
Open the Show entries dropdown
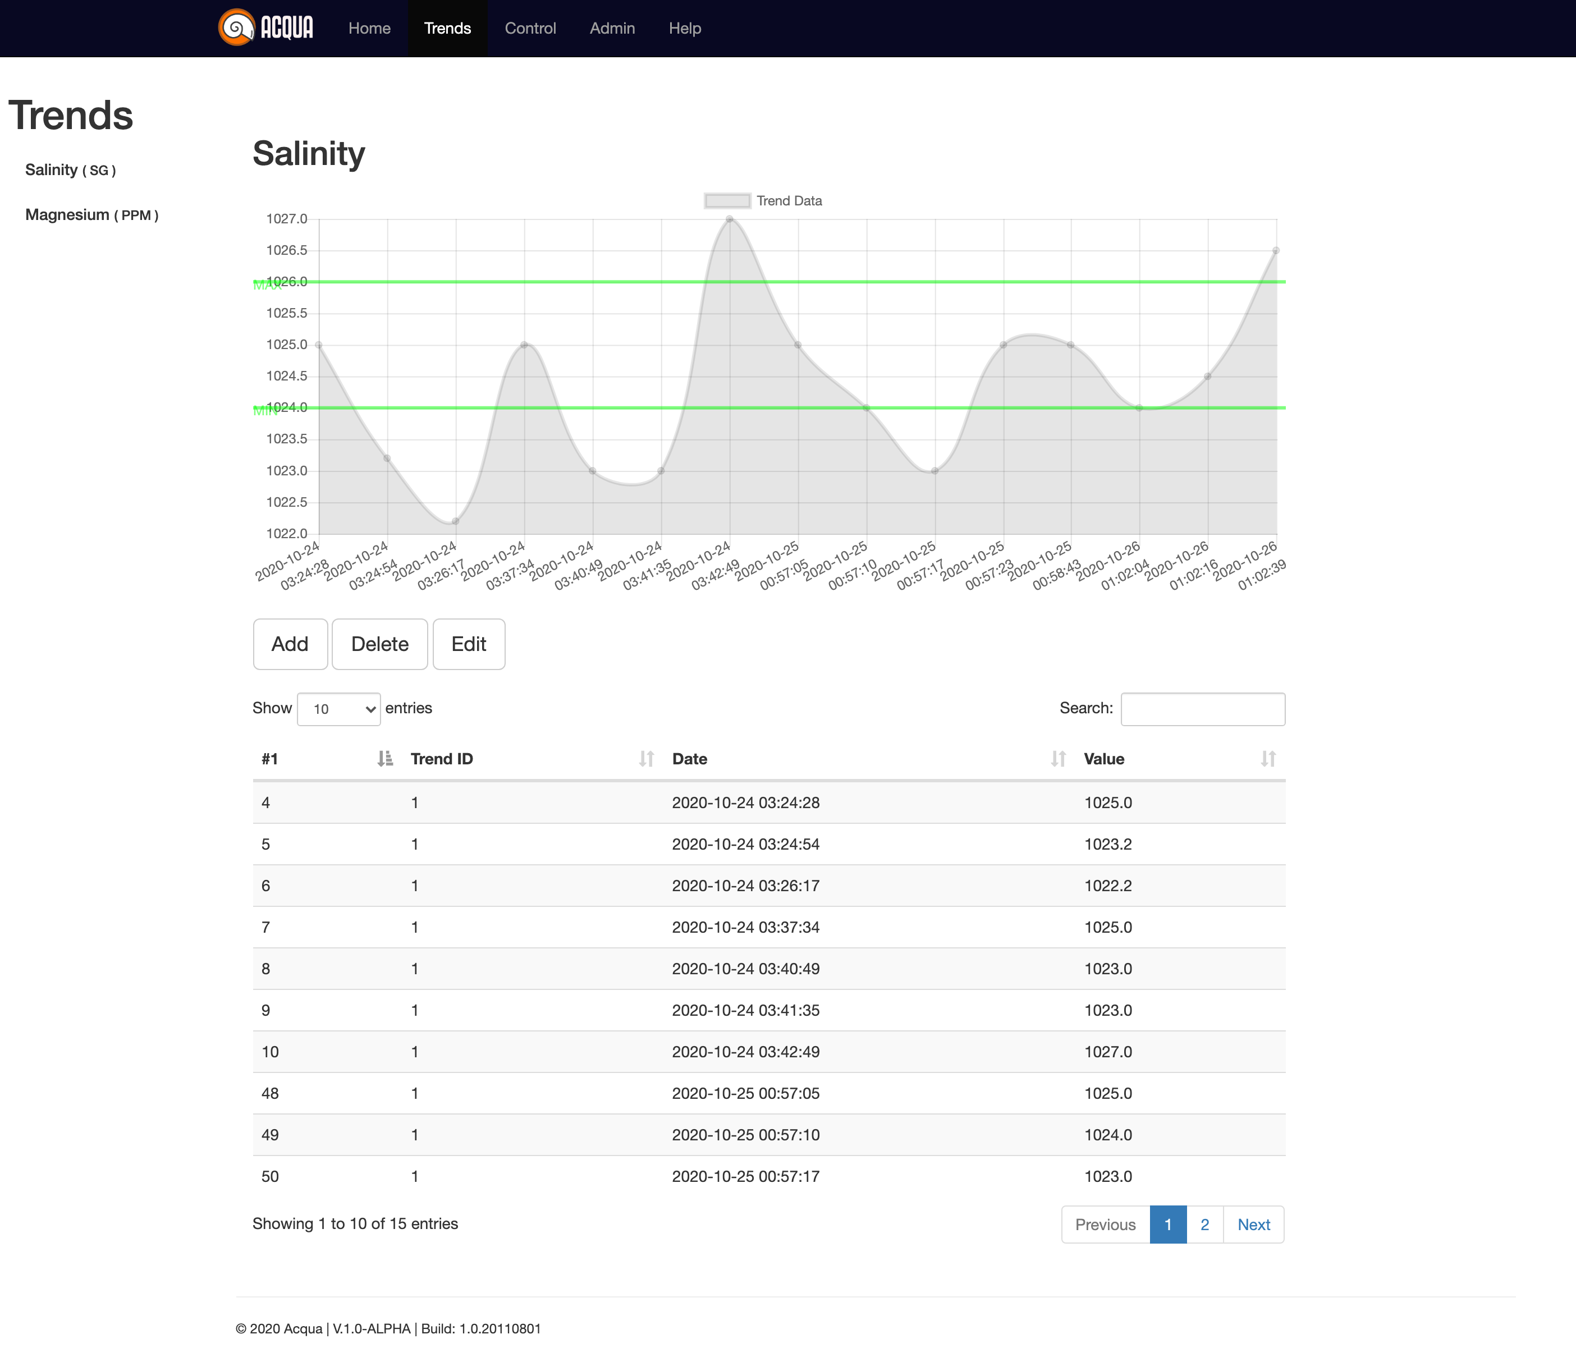[338, 709]
